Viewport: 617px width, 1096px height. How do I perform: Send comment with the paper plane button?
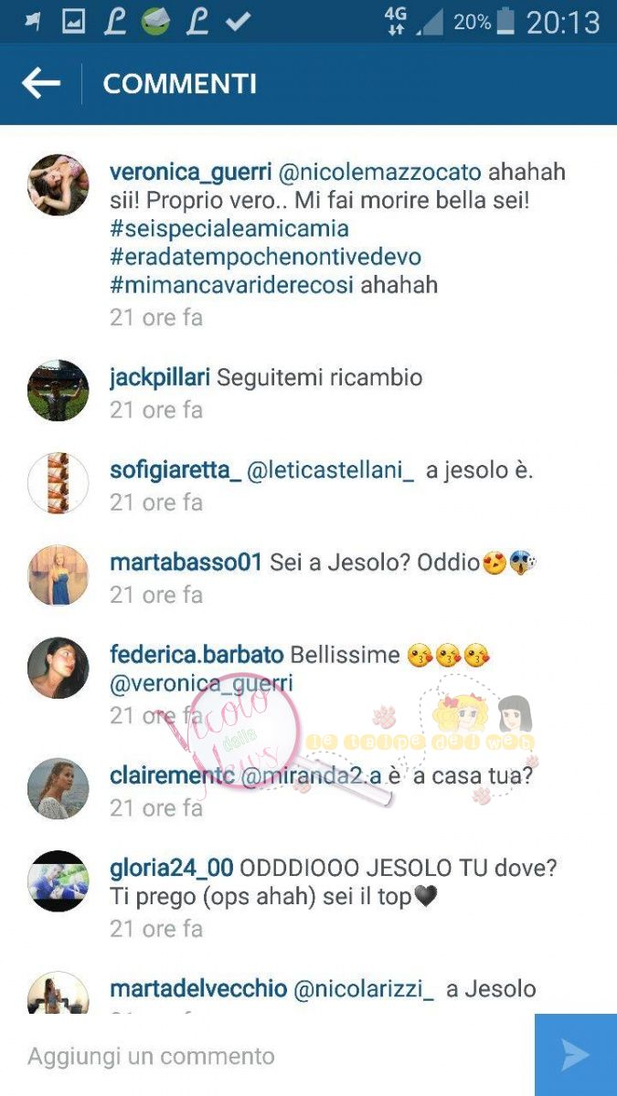tap(576, 1055)
